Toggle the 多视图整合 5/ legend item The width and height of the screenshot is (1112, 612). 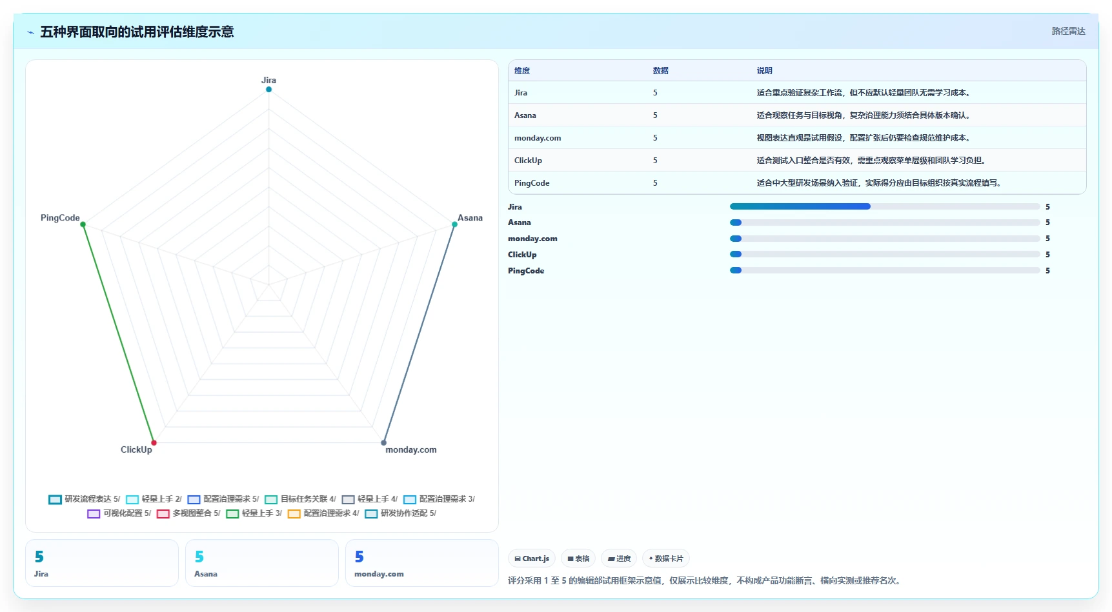pyautogui.click(x=188, y=513)
